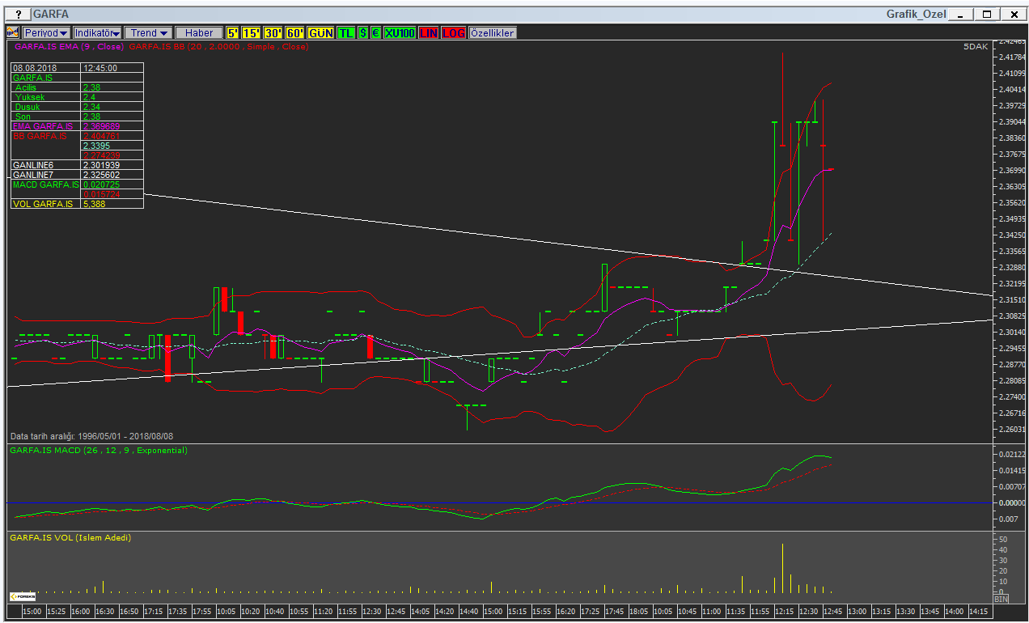1029x623 pixels.
Task: Choose the 30' period
Action: (273, 32)
